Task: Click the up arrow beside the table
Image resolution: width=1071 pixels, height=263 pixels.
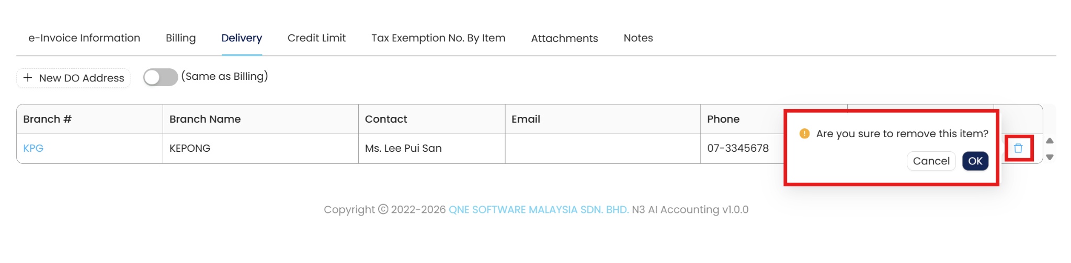Action: [x=1050, y=141]
